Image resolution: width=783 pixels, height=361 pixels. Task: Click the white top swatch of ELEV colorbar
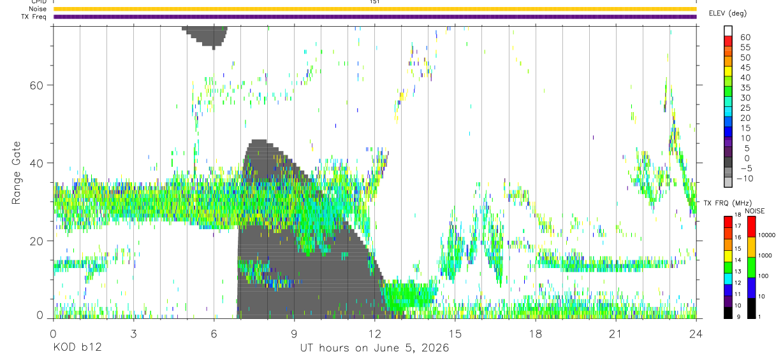[728, 31]
